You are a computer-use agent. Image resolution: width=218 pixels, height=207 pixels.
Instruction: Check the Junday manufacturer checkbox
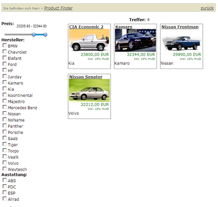5,76
